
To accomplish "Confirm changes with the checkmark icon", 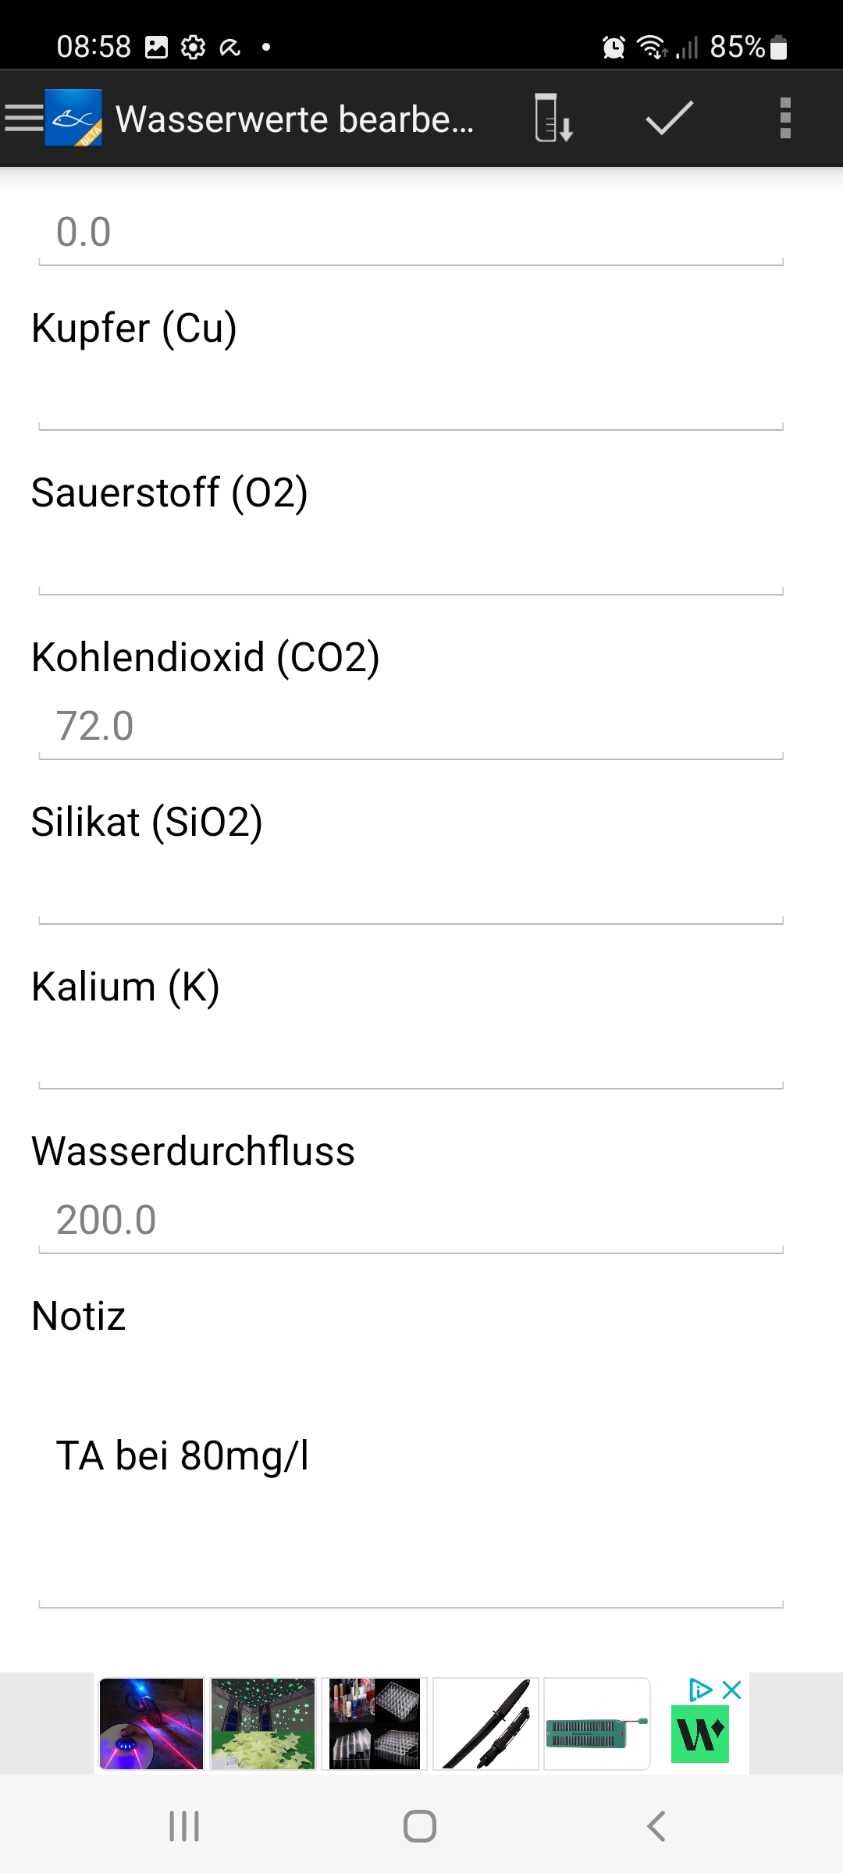I will pyautogui.click(x=669, y=119).
